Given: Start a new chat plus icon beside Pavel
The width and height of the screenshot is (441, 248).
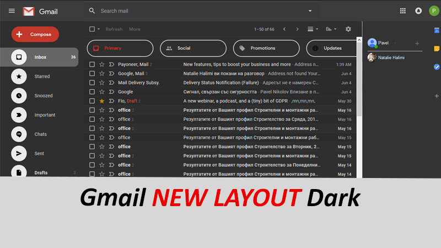Looking at the screenshot, I should point(417,44).
